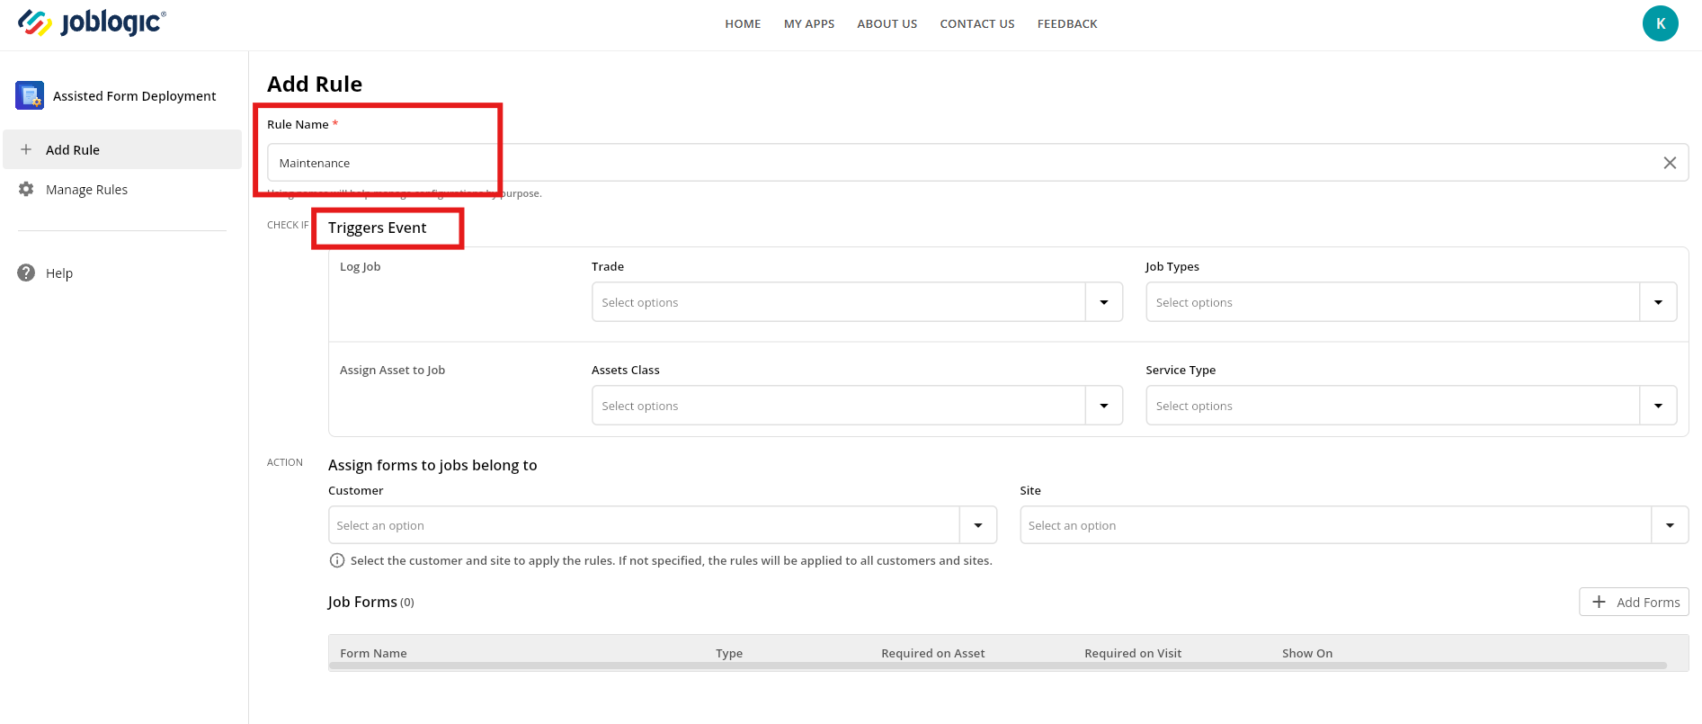Open FEEDBACK from top navigation
Viewport: 1702px width, 724px height.
[1067, 24]
